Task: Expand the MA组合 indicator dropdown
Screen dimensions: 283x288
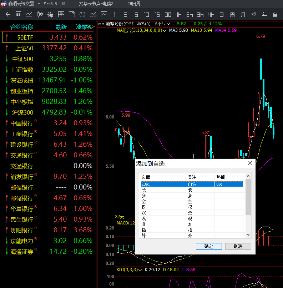Action: [165, 30]
